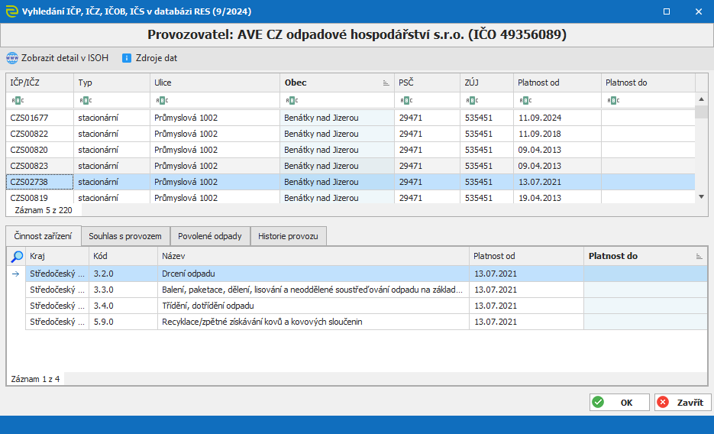Image resolution: width=714 pixels, height=434 pixels.
Task: Click upper grid scrollbar down arrow
Action: (x=701, y=196)
